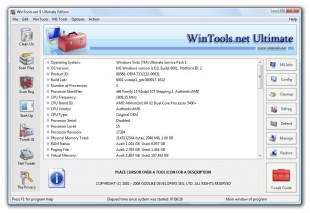Select the Number of Processors row
The image size is (310, 213).
(x=150, y=85)
